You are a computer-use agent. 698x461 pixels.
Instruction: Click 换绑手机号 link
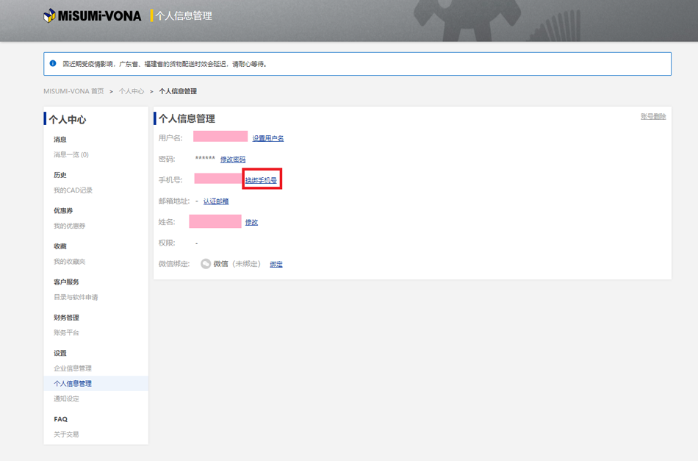point(261,180)
